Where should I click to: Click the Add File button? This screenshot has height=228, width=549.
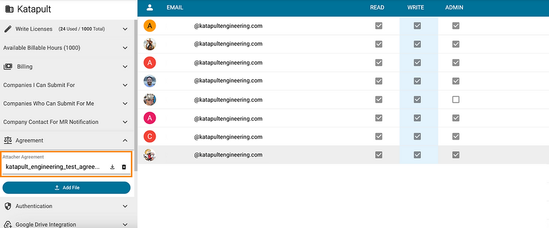coord(67,188)
